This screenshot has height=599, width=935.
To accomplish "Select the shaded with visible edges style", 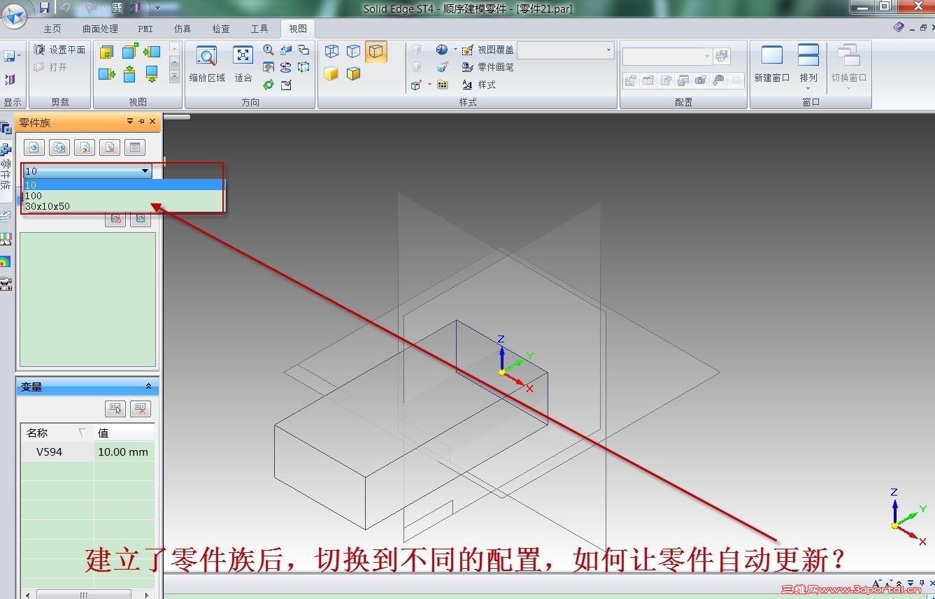I will point(354,73).
